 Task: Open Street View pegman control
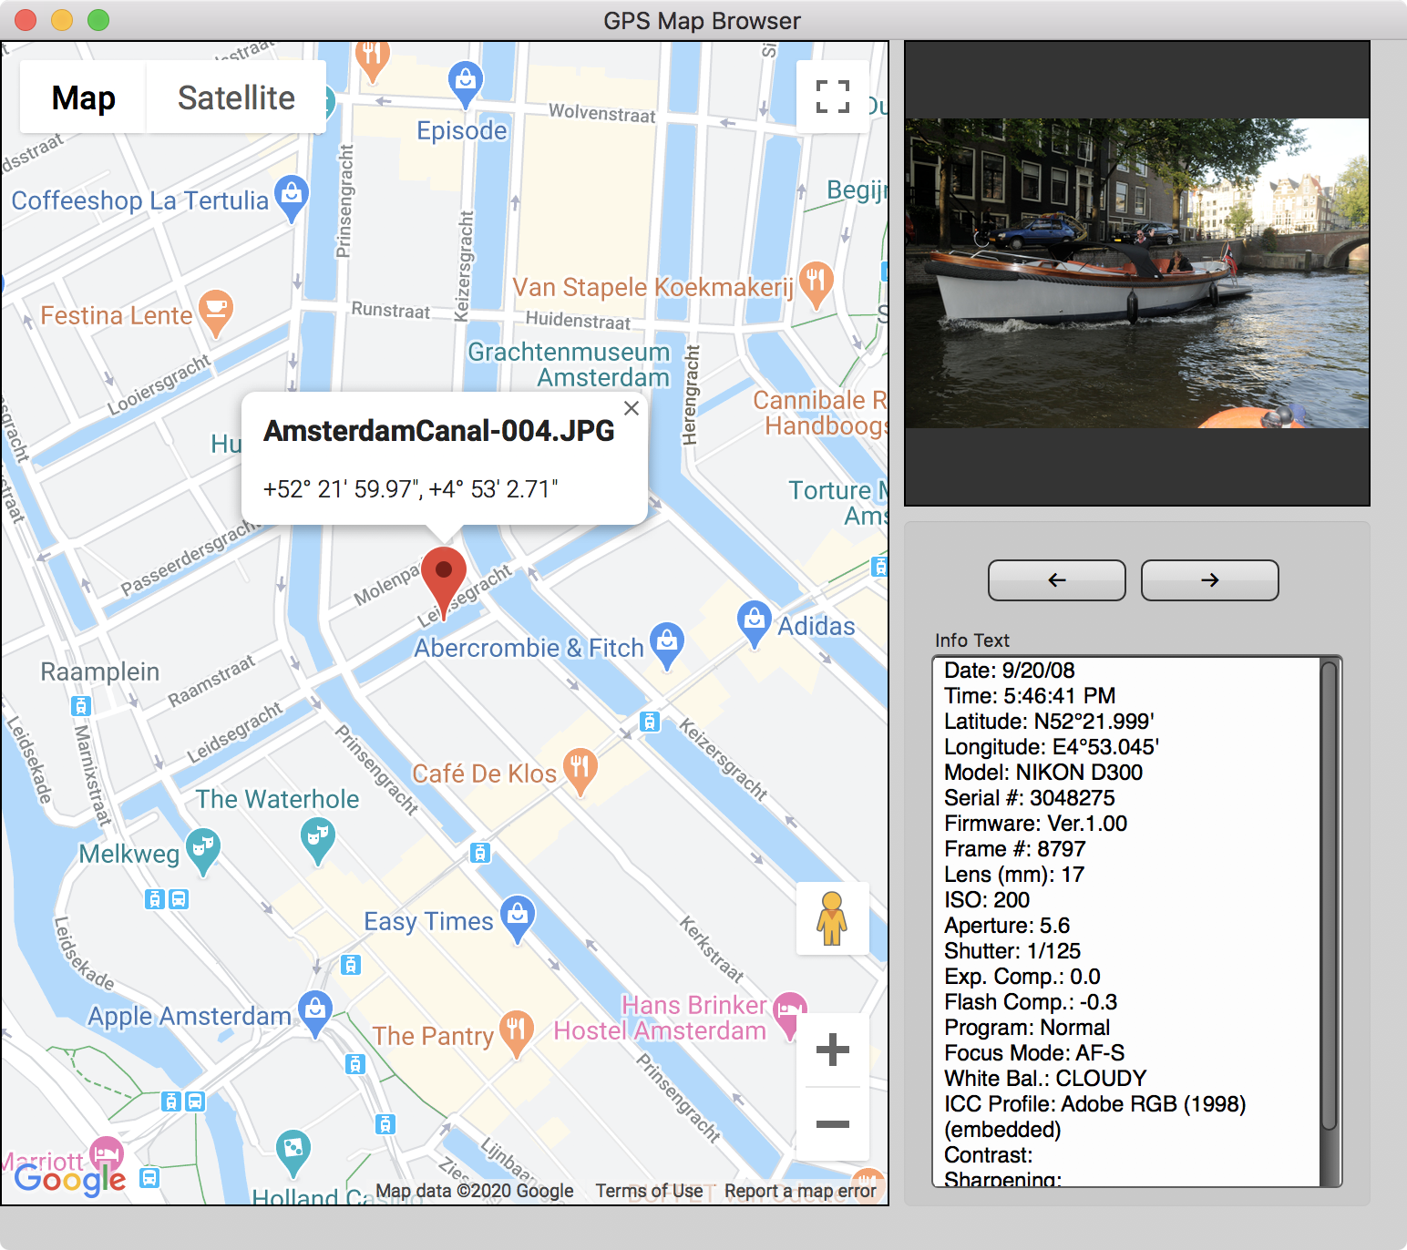coord(832,918)
